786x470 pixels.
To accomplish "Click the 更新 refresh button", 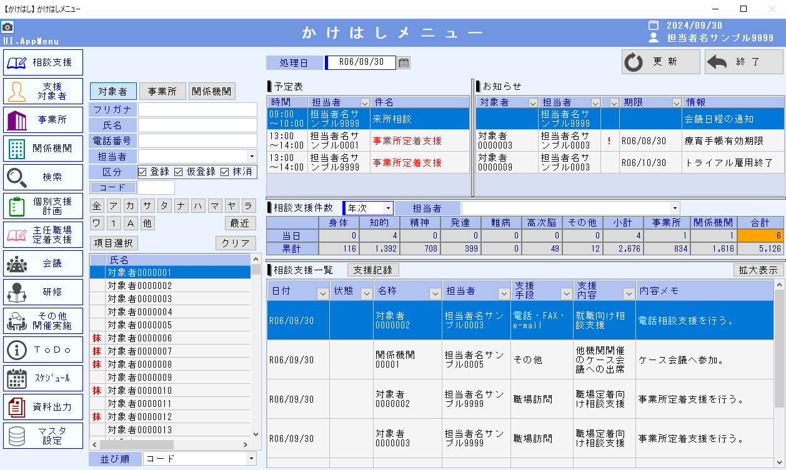I will coord(660,62).
